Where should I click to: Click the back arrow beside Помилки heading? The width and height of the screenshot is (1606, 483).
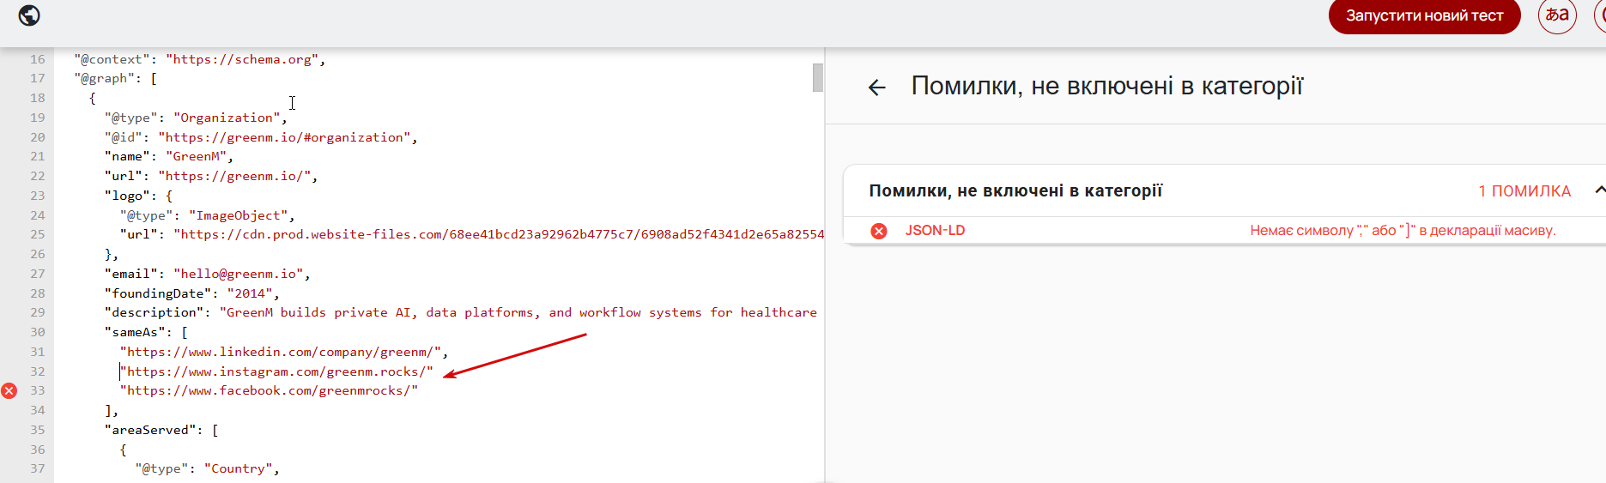(x=876, y=88)
